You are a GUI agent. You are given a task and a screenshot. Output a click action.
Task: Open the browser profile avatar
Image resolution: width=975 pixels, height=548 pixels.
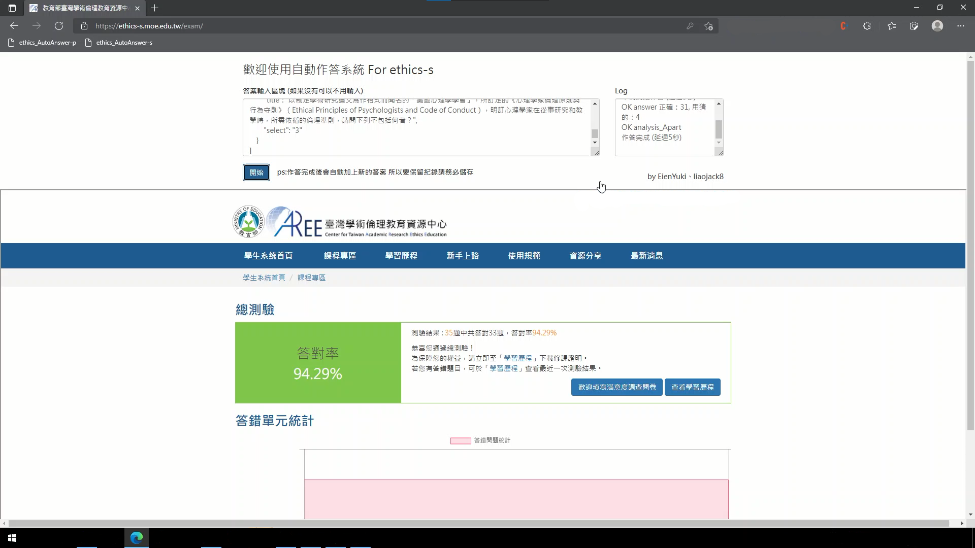(x=937, y=26)
